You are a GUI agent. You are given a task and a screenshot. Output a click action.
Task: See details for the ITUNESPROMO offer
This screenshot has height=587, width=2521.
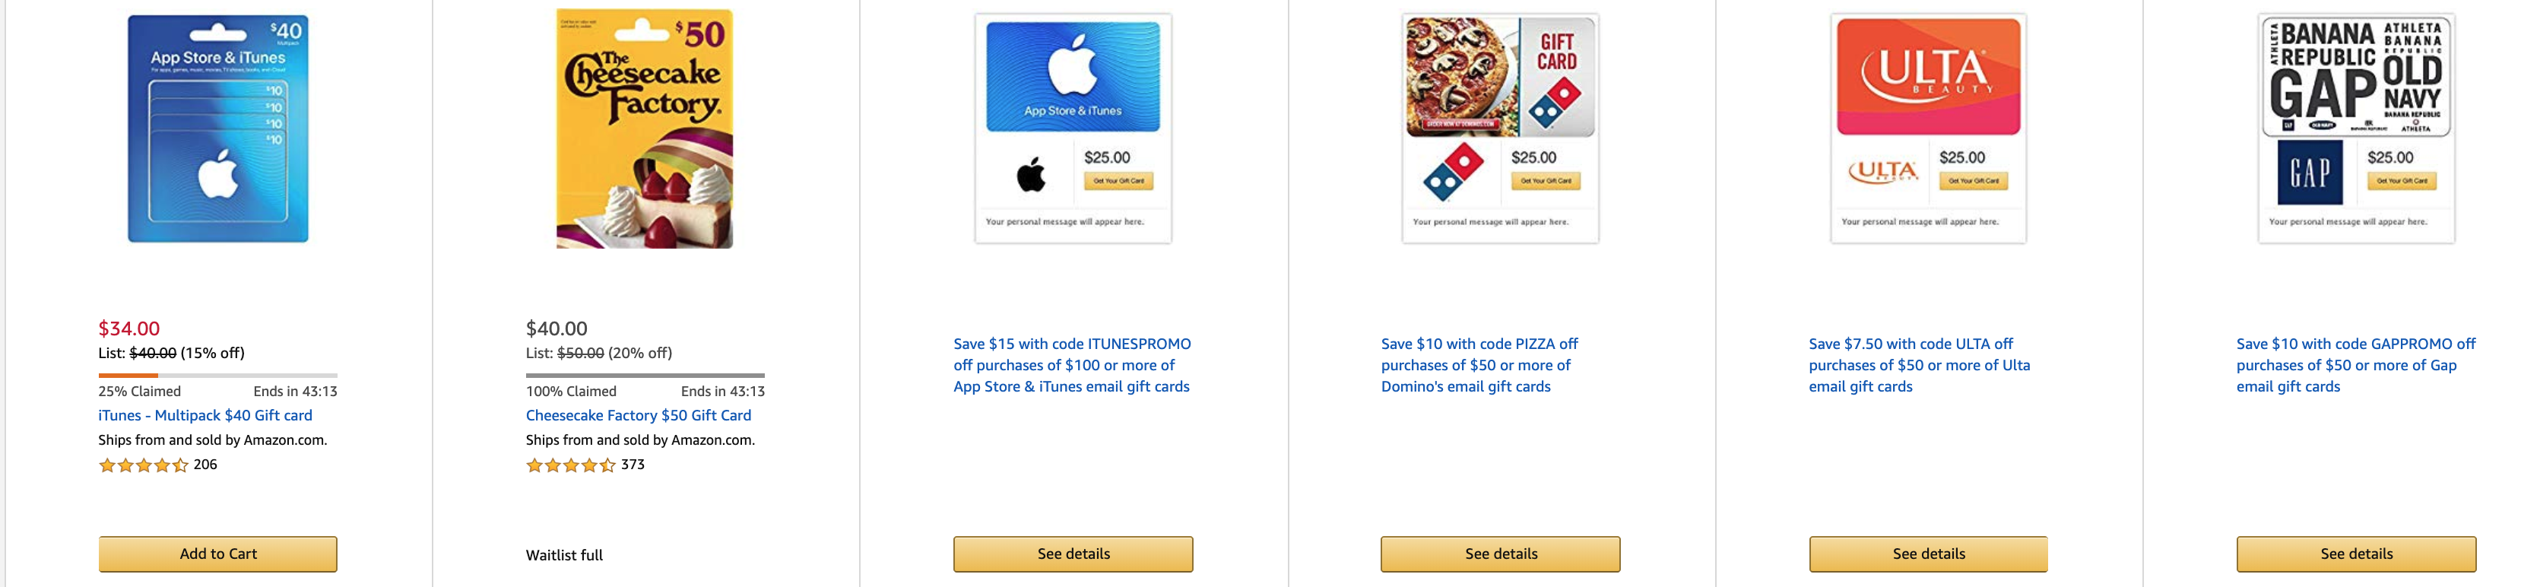pyautogui.click(x=1073, y=554)
